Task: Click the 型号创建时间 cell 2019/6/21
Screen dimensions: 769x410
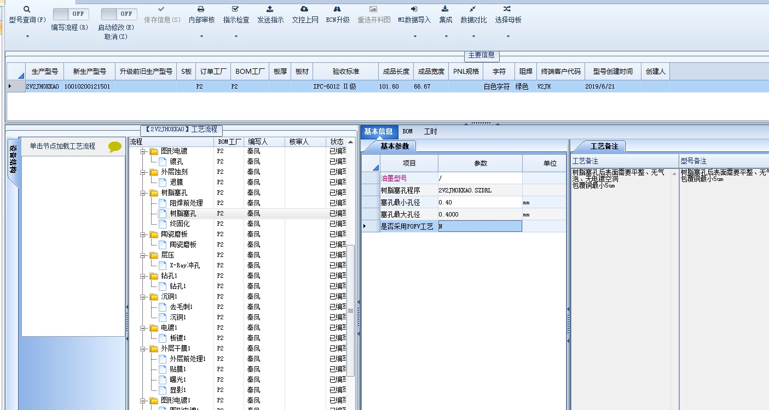Action: 612,86
